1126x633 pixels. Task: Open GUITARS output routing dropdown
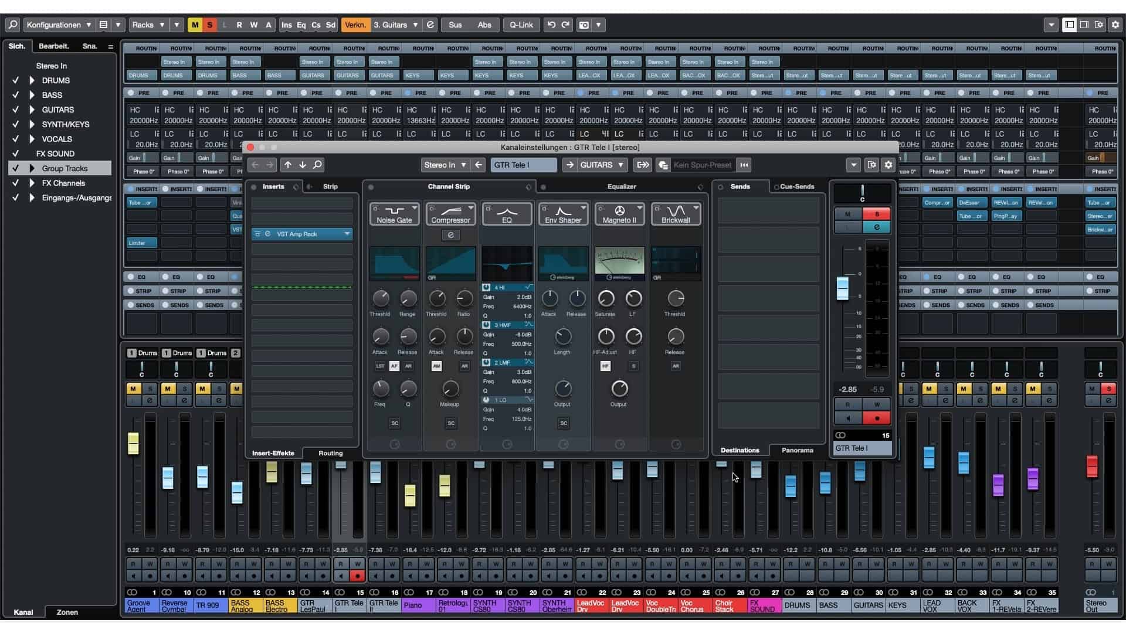[x=602, y=165]
